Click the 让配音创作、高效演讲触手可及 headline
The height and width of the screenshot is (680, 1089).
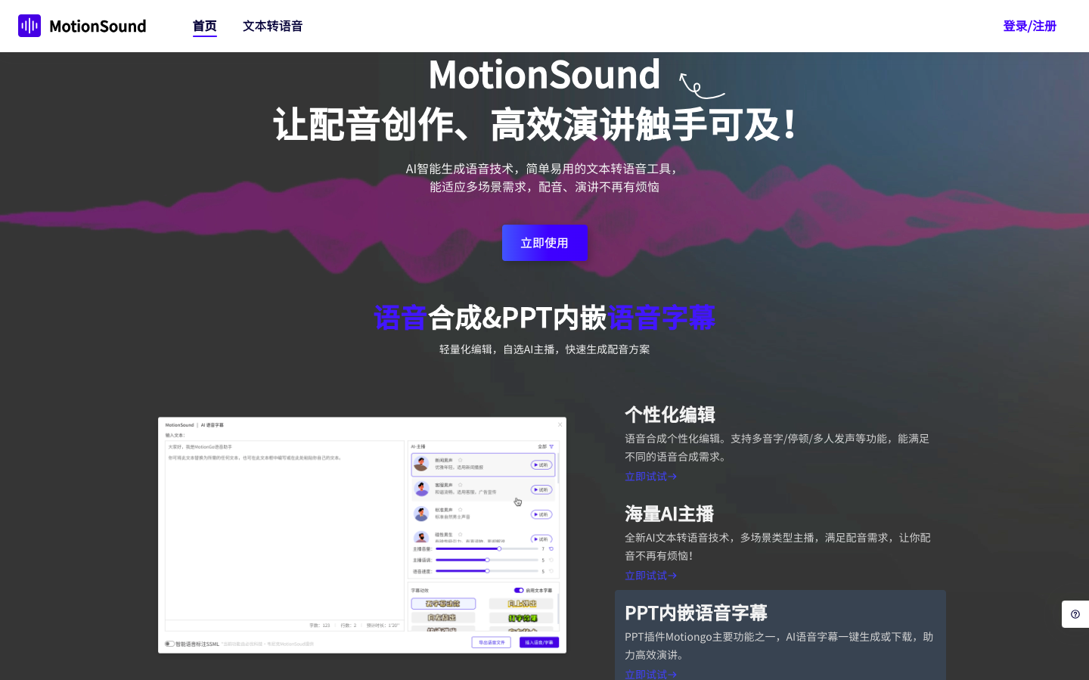(535, 125)
